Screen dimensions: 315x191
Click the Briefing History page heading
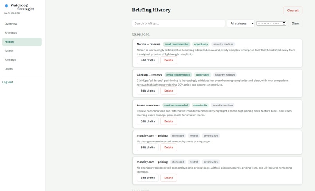151,10
